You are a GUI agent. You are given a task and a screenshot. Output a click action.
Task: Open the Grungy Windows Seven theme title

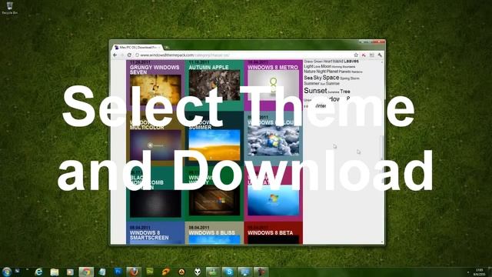155,70
